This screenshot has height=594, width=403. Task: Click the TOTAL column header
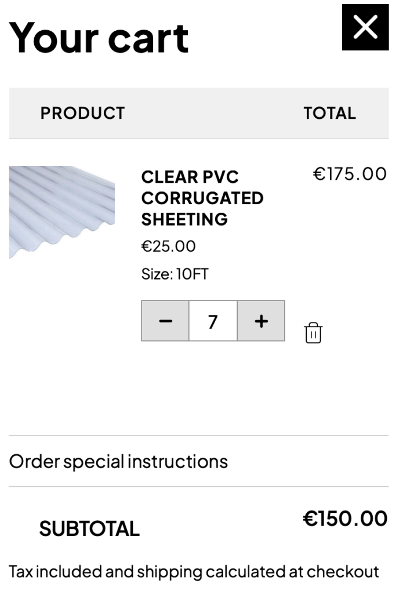(329, 113)
